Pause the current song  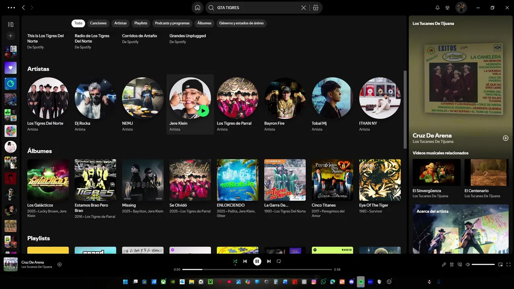[257, 261]
